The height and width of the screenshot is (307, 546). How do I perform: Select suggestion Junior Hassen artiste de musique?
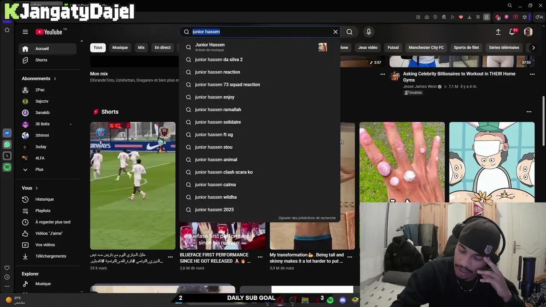[x=259, y=47]
